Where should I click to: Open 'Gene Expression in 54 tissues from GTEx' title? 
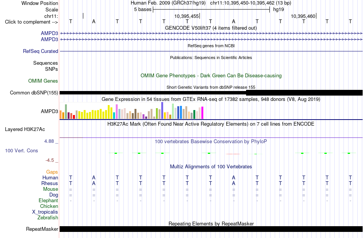coord(211,99)
